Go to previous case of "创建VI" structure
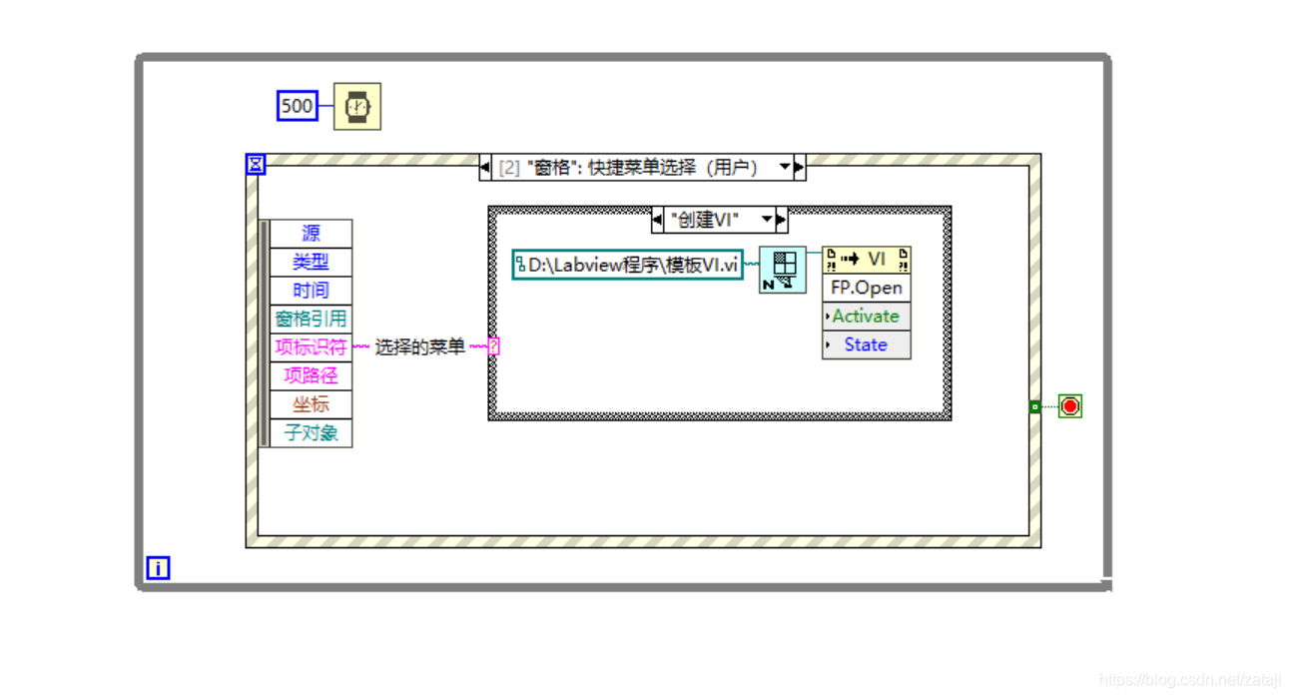The width and height of the screenshot is (1290, 698). (x=658, y=220)
